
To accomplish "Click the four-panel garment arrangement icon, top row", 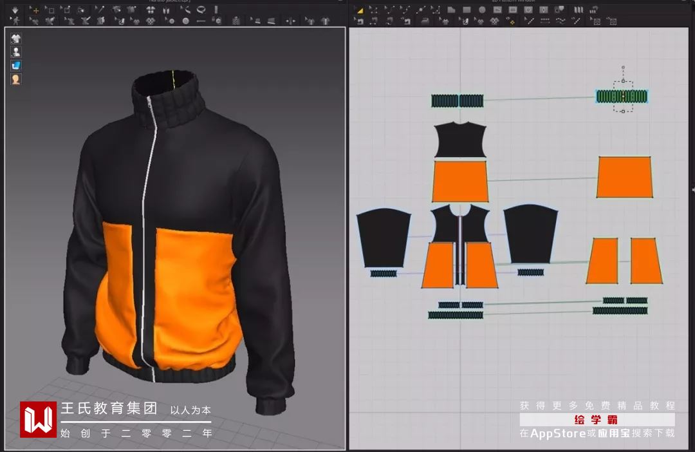I will click(151, 9).
